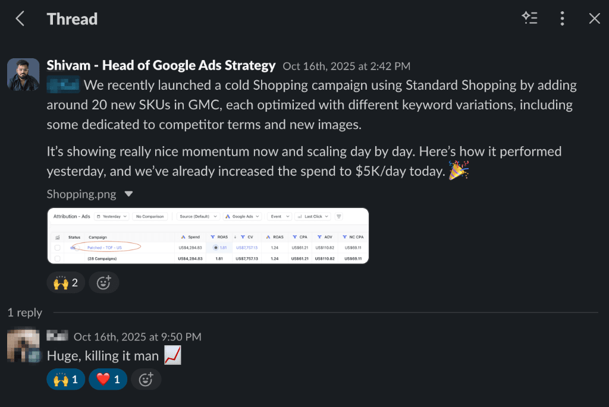Open the Patched – TOF – US campaign link

click(x=105, y=248)
